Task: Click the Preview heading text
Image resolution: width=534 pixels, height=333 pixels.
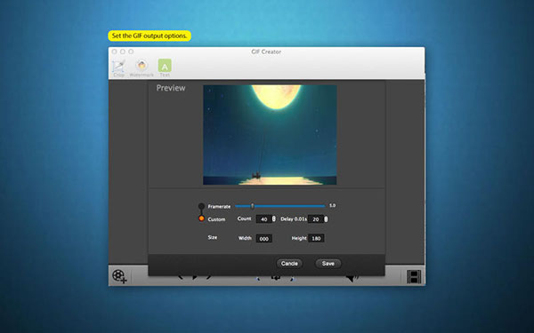Action: [171, 88]
